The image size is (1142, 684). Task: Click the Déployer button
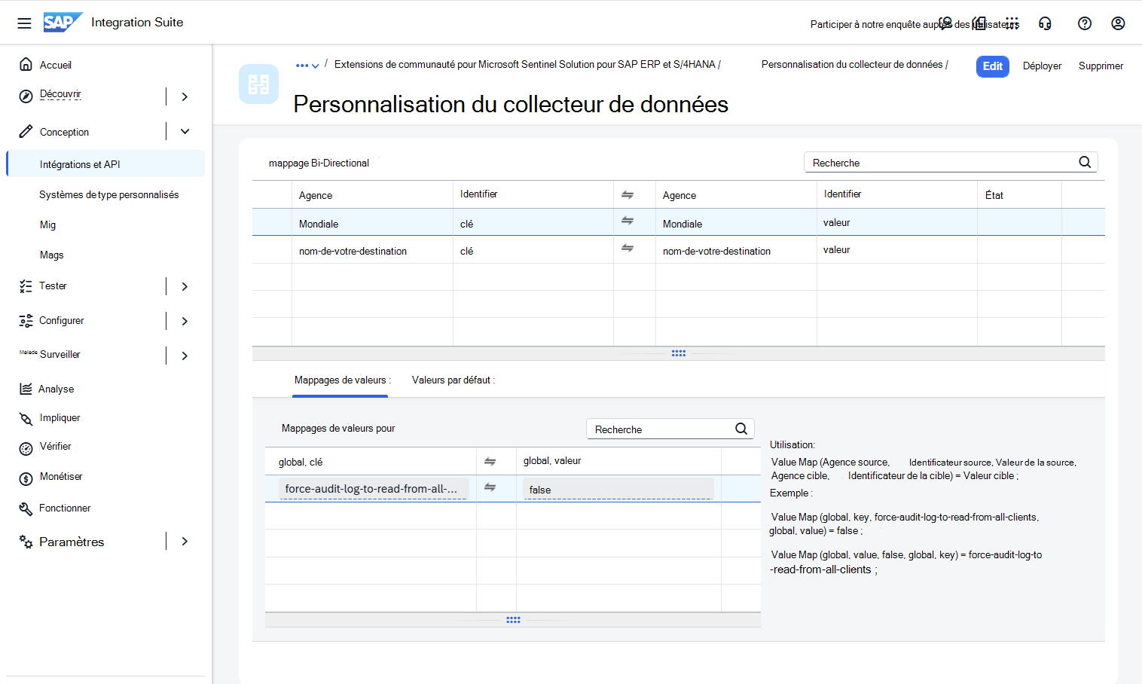tap(1042, 66)
